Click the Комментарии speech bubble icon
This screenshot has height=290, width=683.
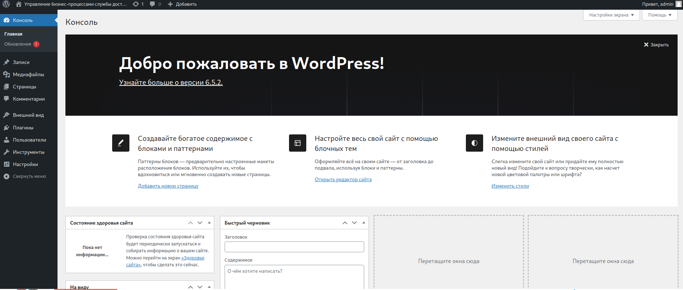(x=6, y=99)
